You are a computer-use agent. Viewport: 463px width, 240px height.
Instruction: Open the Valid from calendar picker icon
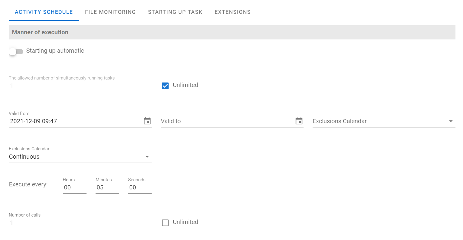point(147,121)
